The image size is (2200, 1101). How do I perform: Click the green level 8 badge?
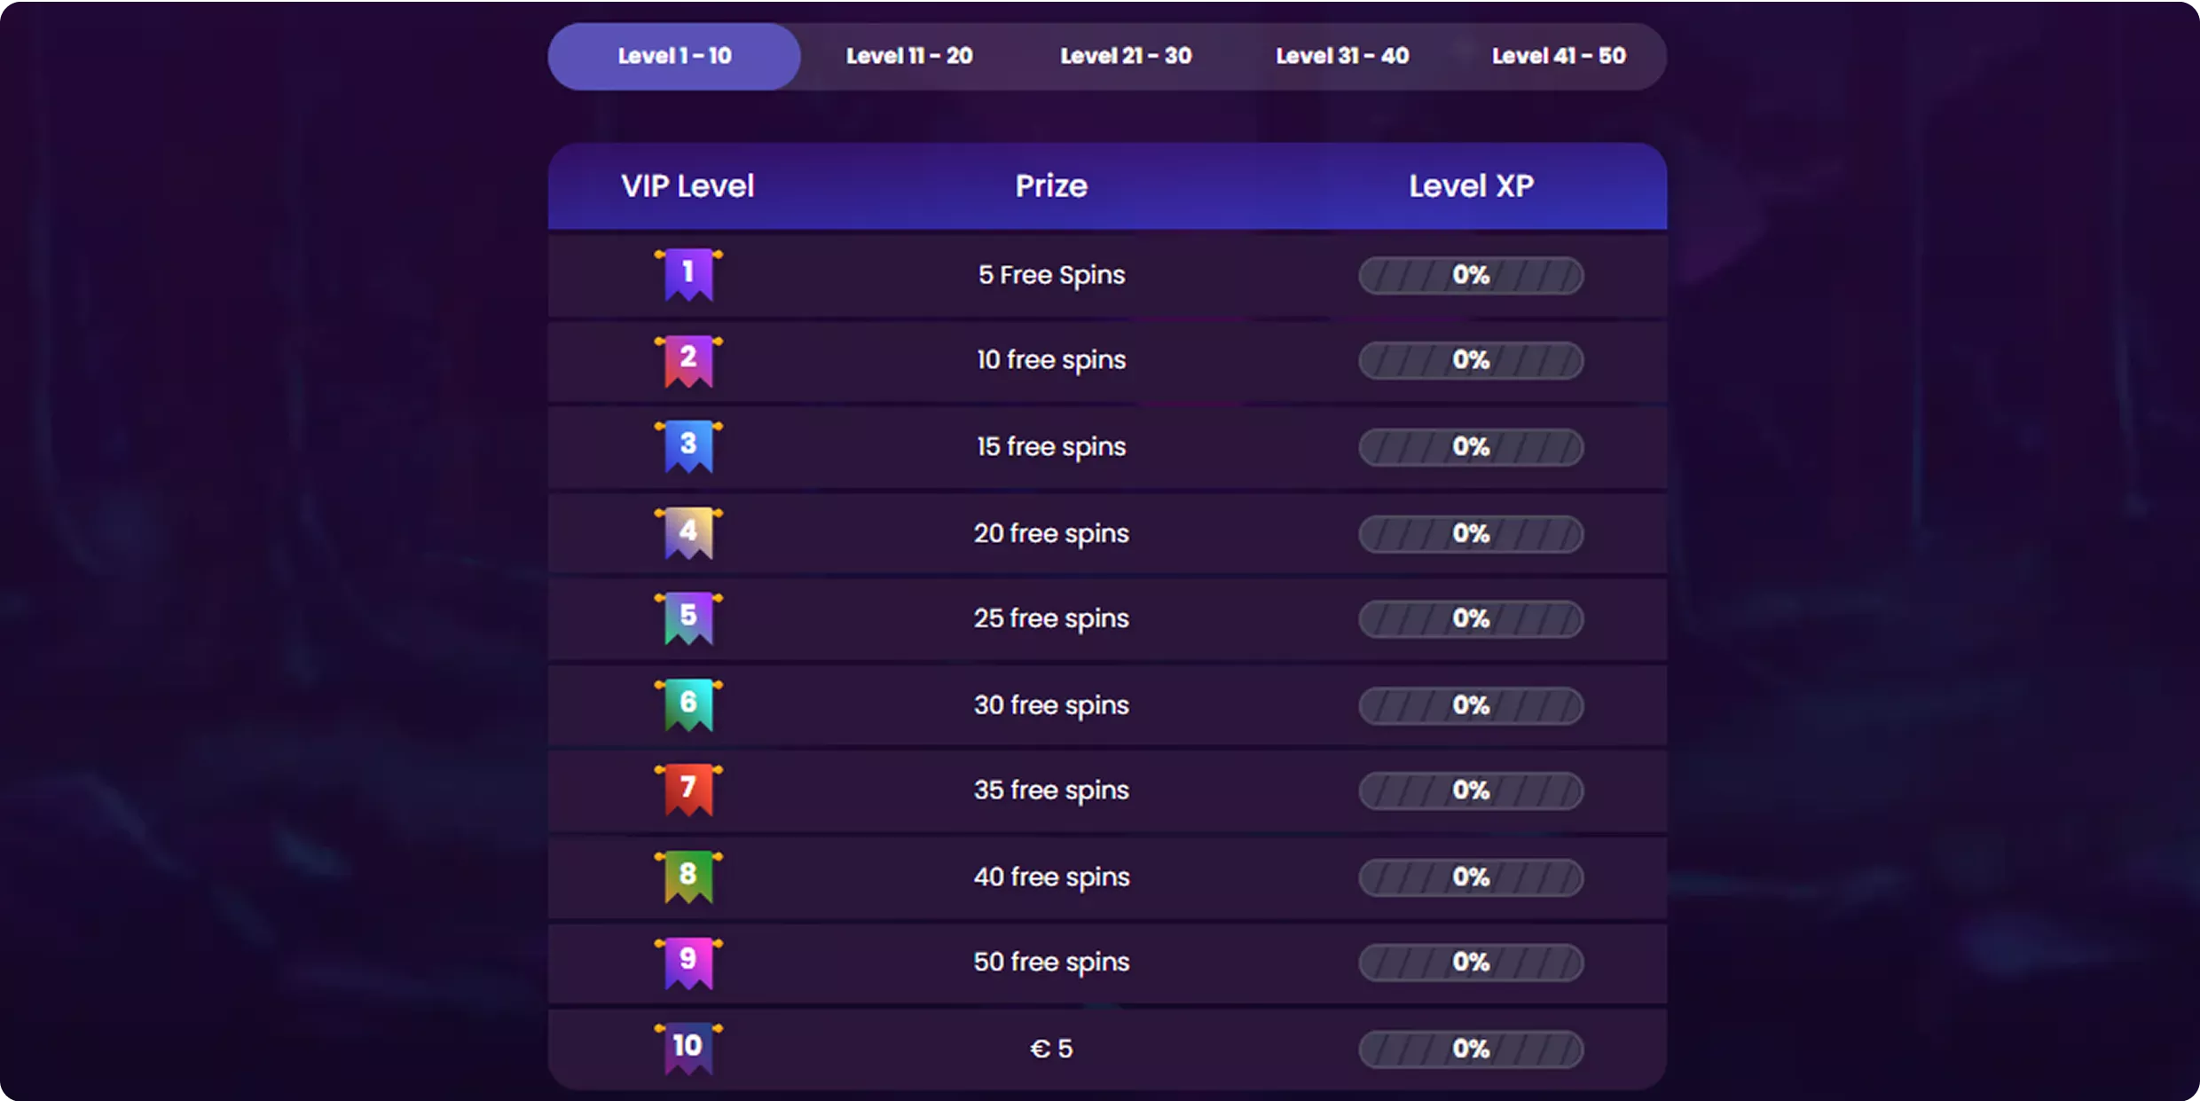click(x=688, y=877)
